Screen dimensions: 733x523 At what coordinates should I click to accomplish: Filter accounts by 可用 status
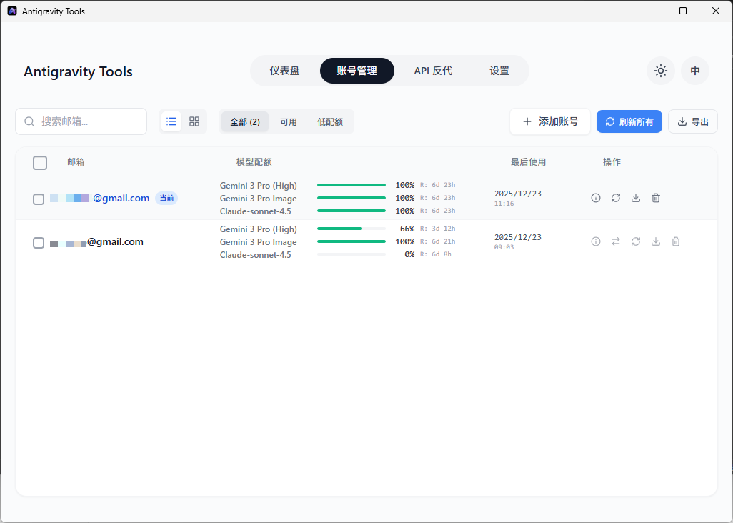tap(289, 121)
